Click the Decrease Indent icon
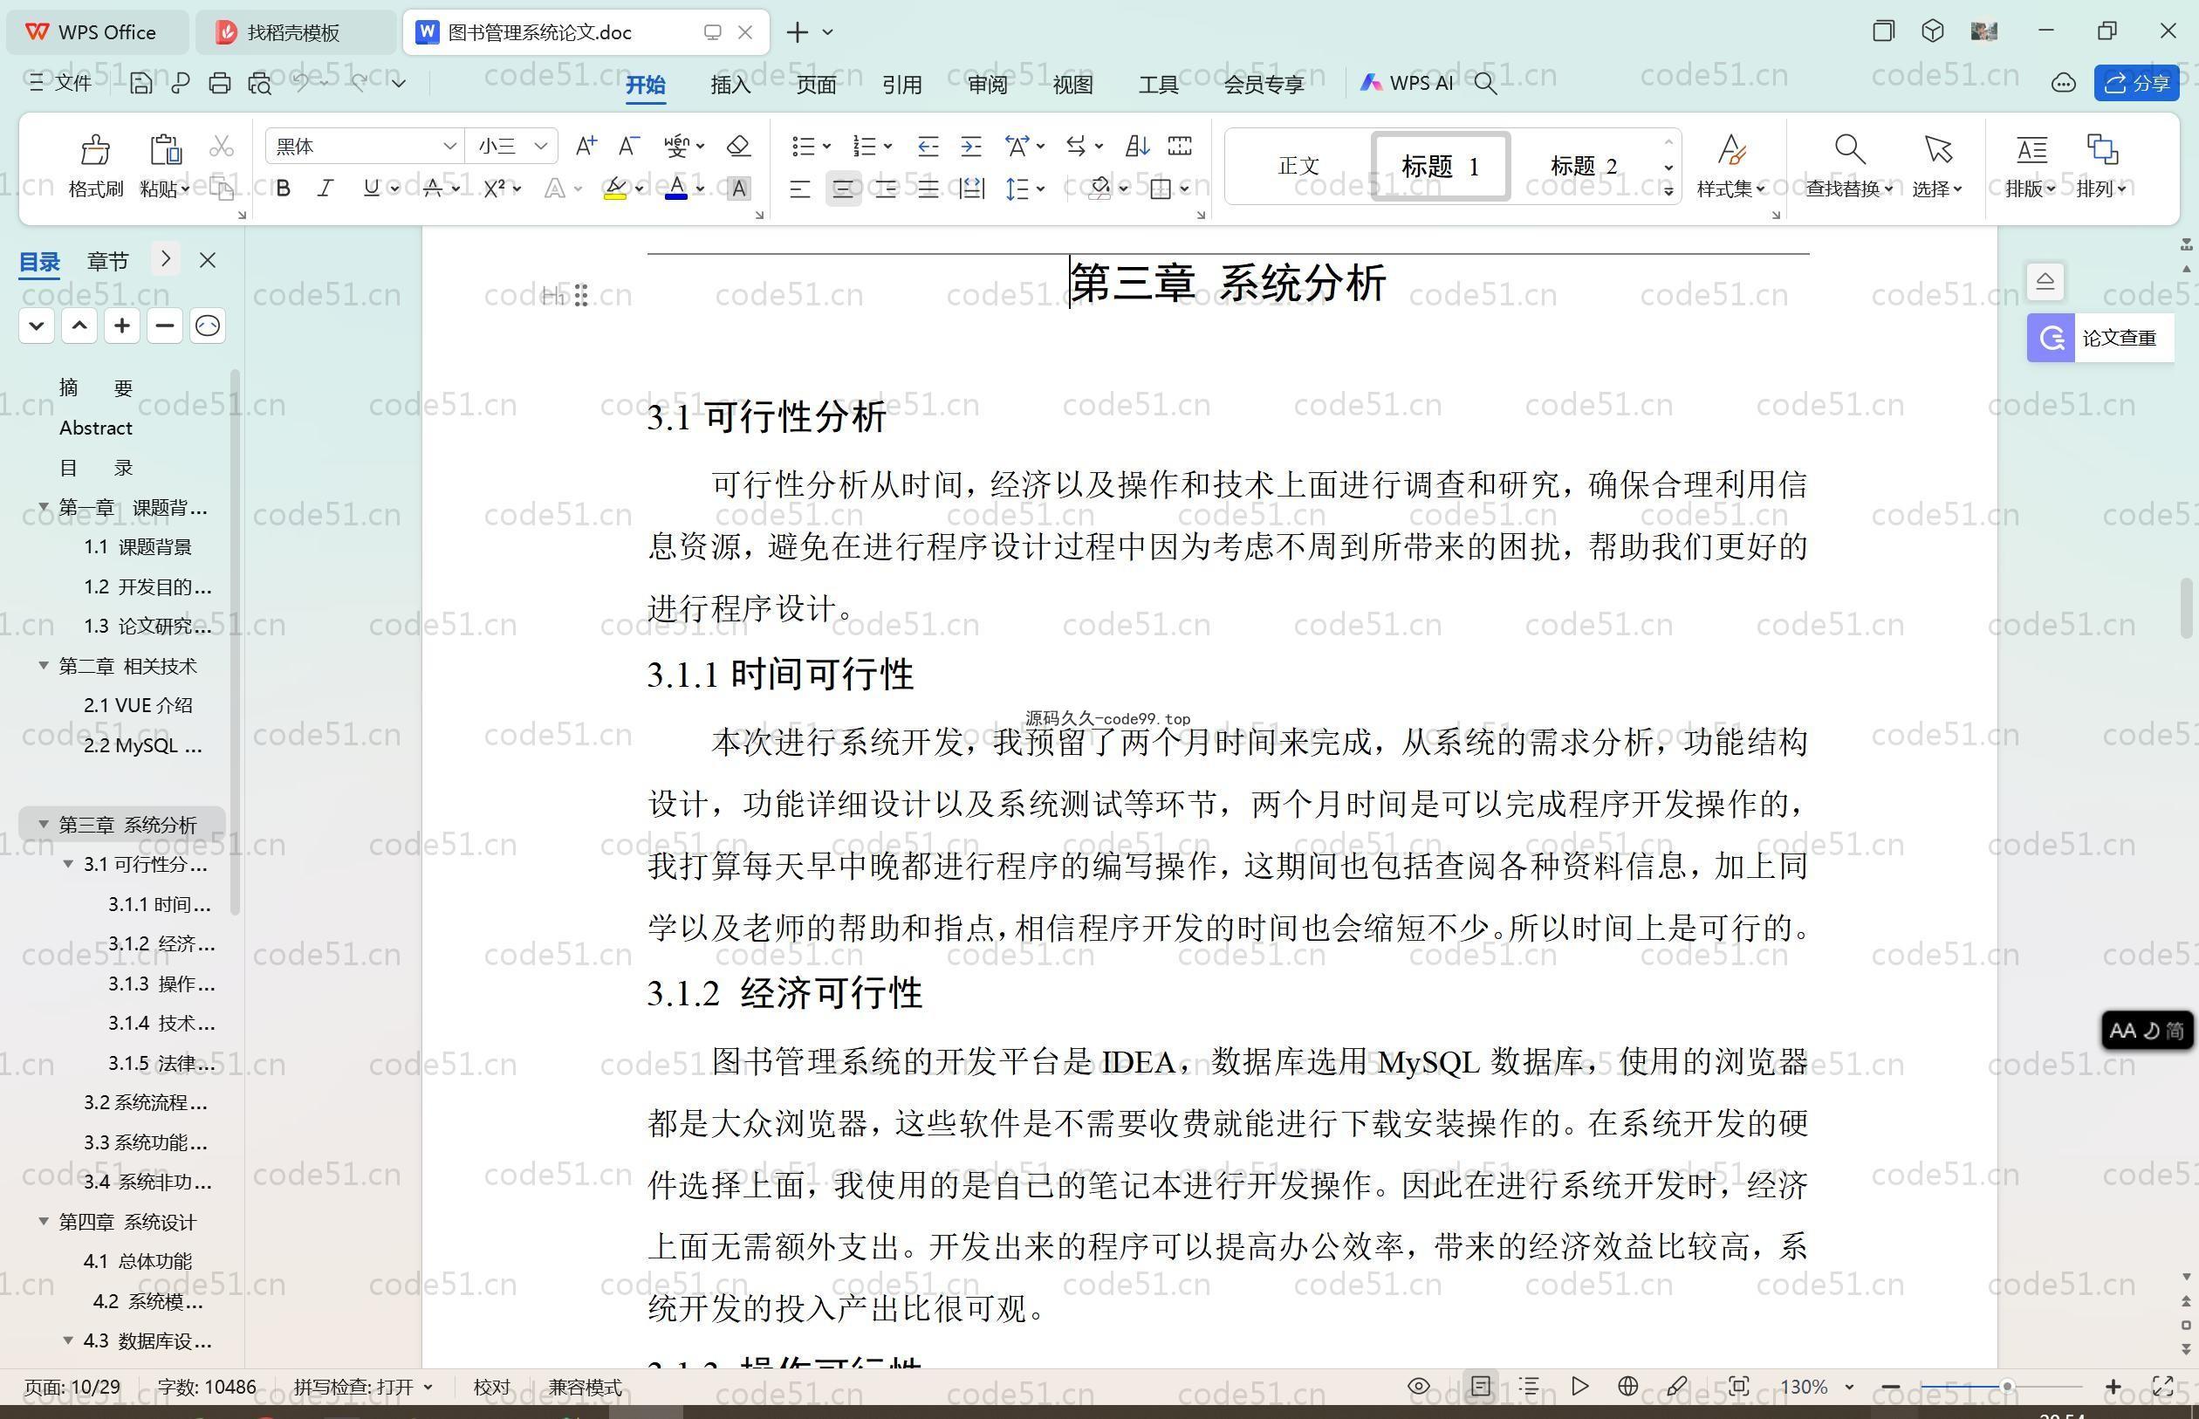The height and width of the screenshot is (1419, 2199). click(928, 146)
